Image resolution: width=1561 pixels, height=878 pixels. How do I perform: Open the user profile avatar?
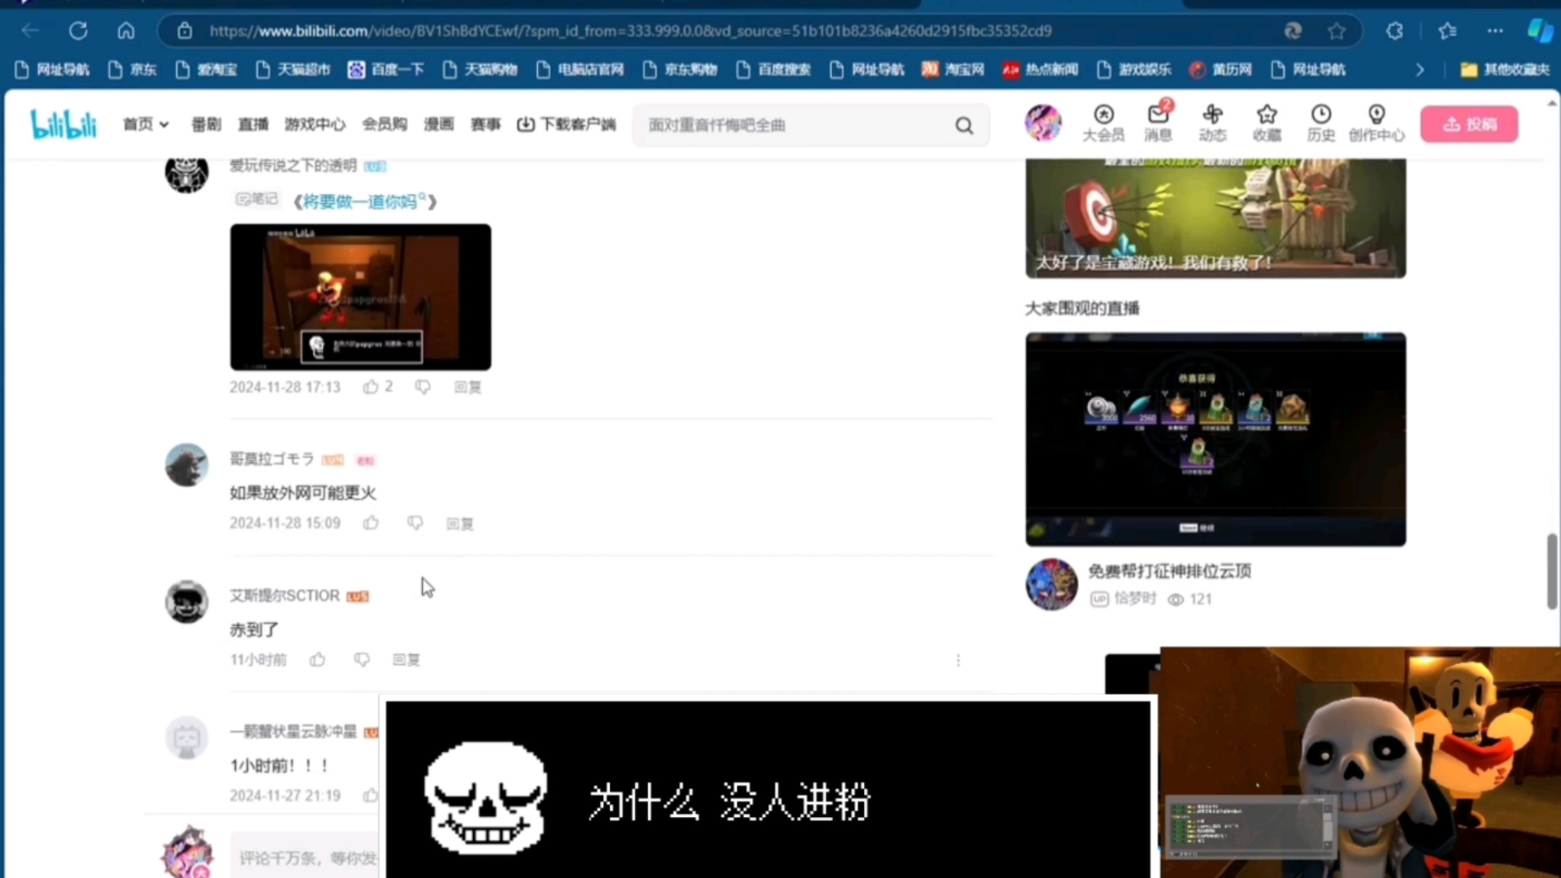click(1043, 124)
